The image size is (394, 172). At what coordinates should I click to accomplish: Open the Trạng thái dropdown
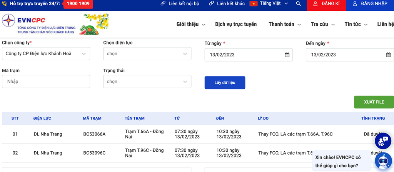(x=147, y=81)
